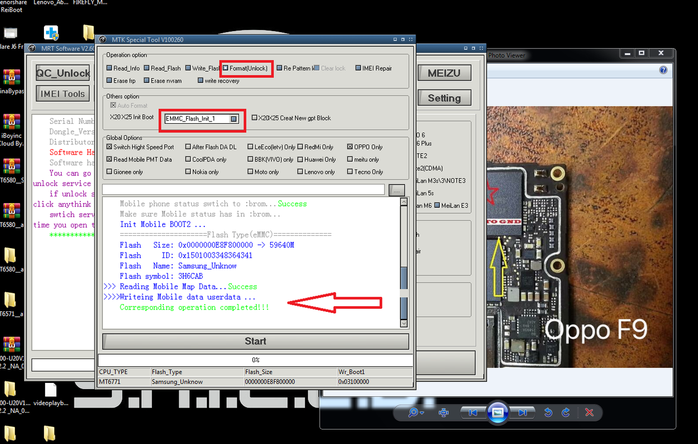Click the MT6771 CPU type cell
The height and width of the screenshot is (444, 698).
point(124,382)
